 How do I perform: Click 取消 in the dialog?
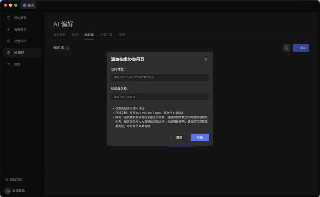179,138
